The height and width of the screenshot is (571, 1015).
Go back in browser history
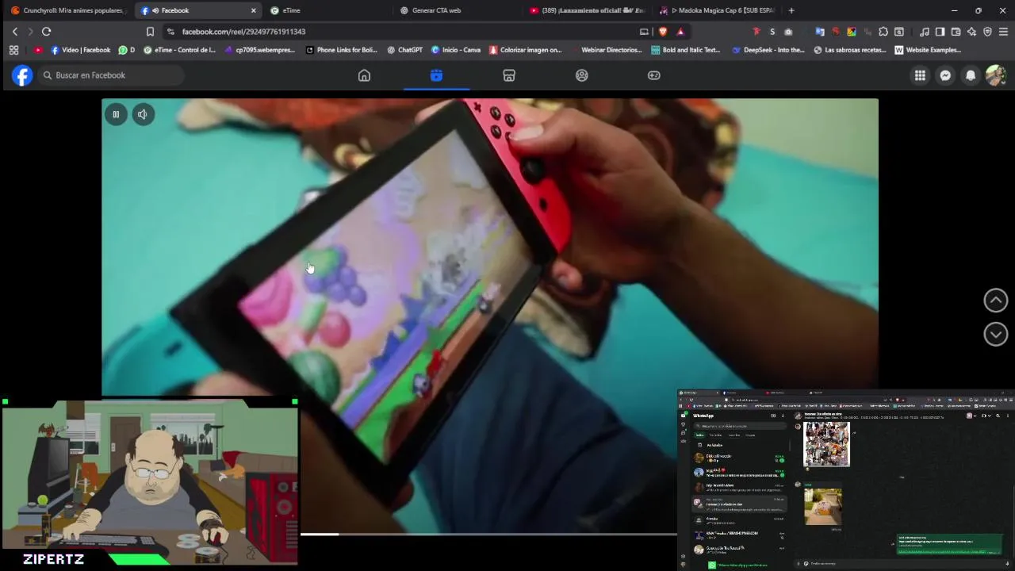(x=14, y=32)
